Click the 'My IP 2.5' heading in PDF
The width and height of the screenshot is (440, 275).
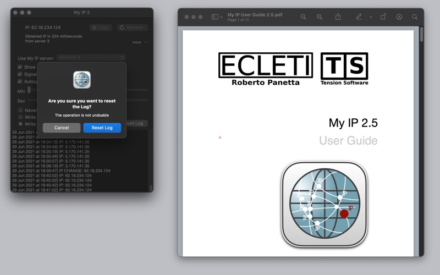tap(353, 123)
